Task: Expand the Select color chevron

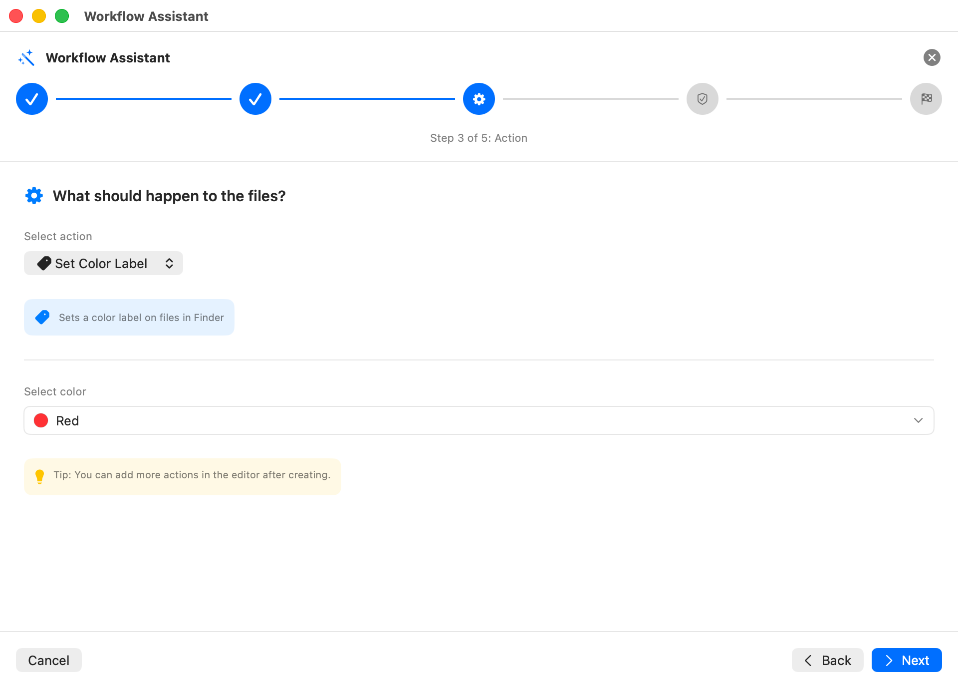Action: tap(918, 420)
